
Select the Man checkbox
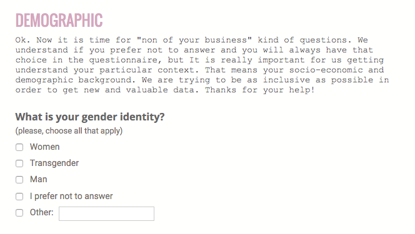tap(19, 180)
